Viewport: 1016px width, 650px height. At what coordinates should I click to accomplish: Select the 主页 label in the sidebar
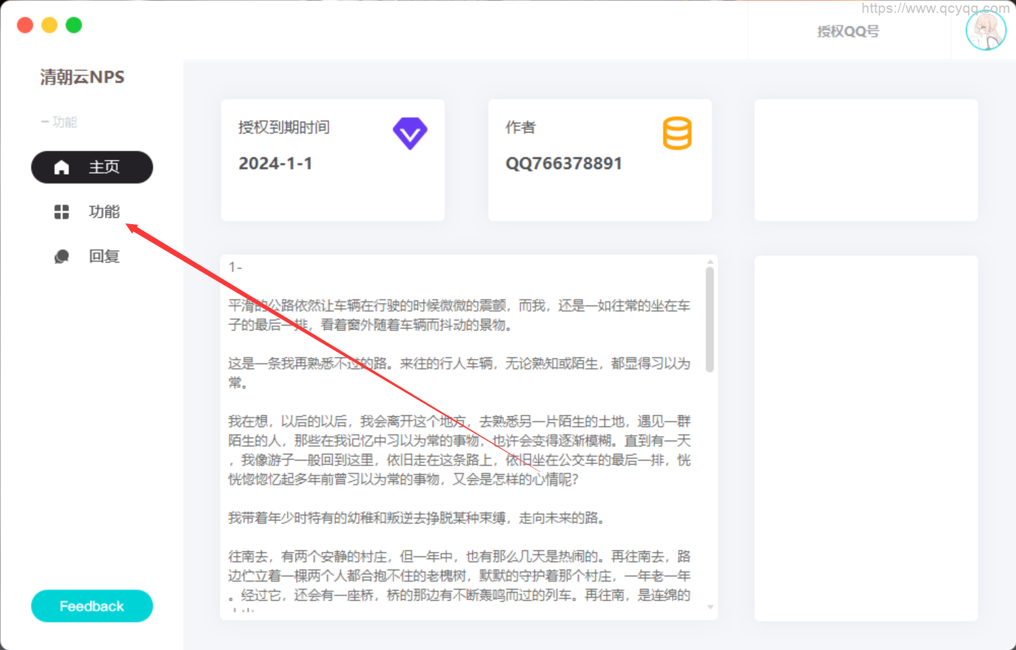pos(104,167)
